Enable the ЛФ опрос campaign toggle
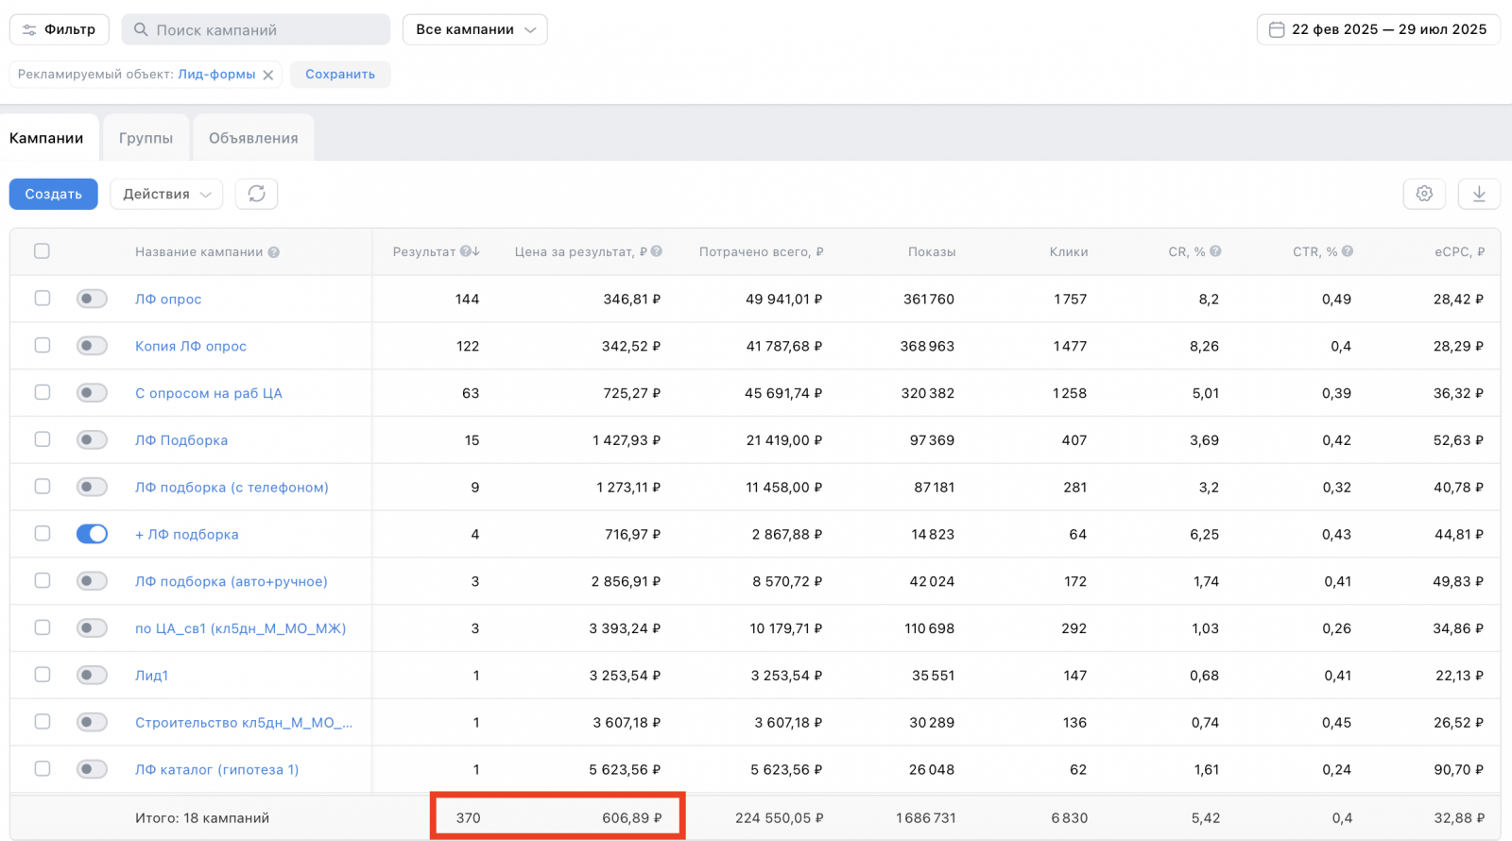Viewport: 1512px width, 841px height. 92,299
